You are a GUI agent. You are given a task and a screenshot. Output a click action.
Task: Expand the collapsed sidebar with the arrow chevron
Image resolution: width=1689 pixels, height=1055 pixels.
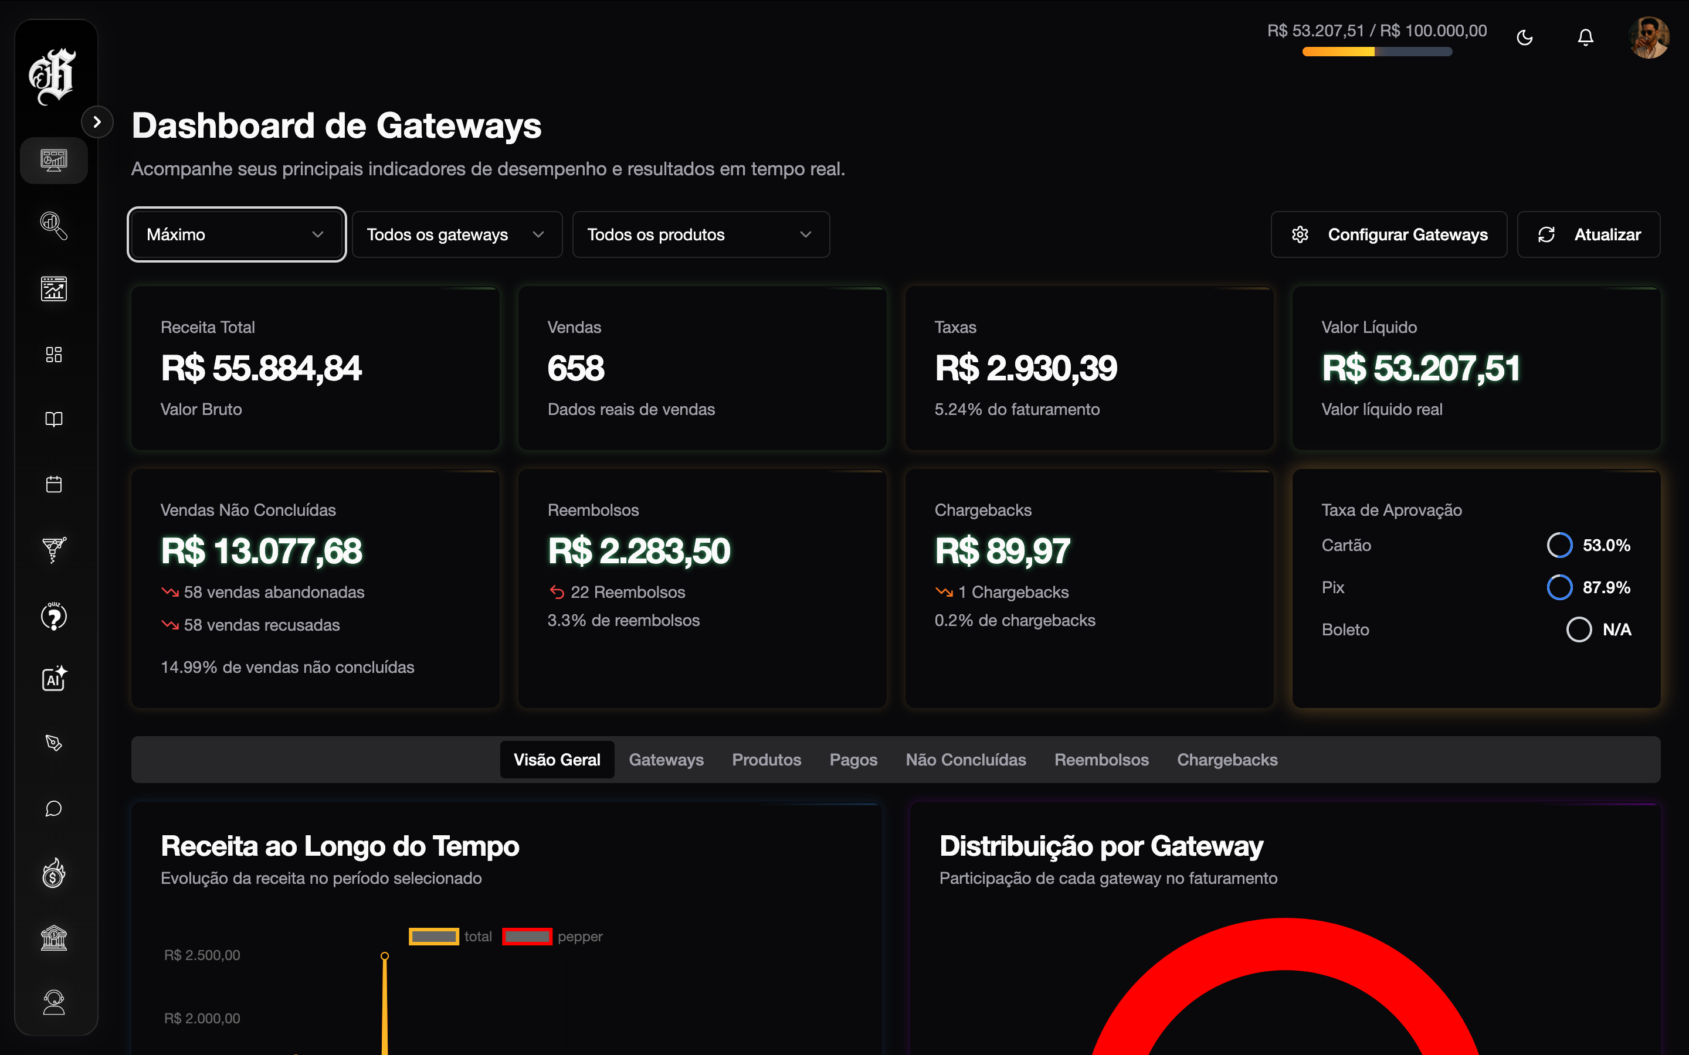pyautogui.click(x=97, y=121)
